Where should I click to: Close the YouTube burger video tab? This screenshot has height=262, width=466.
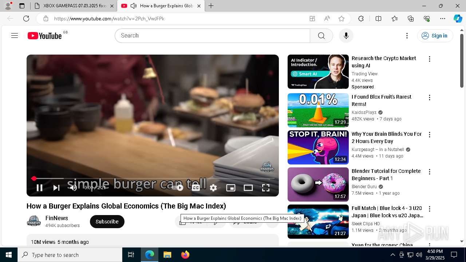199,6
